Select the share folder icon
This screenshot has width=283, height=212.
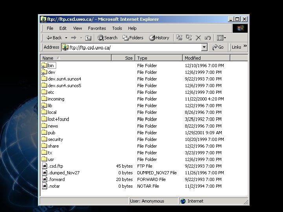click(44, 146)
